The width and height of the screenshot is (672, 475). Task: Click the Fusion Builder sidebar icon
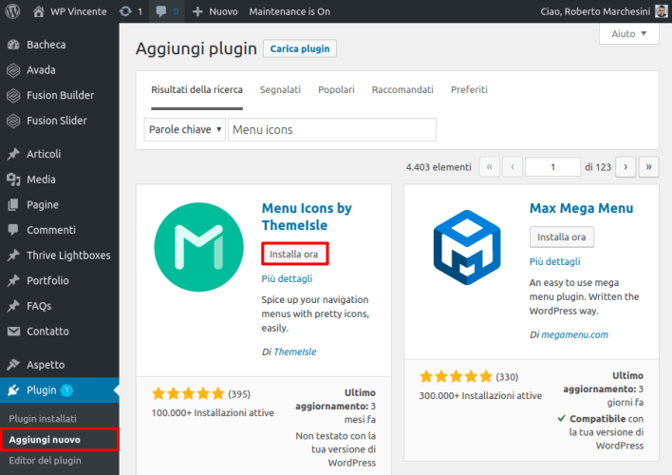coord(13,95)
